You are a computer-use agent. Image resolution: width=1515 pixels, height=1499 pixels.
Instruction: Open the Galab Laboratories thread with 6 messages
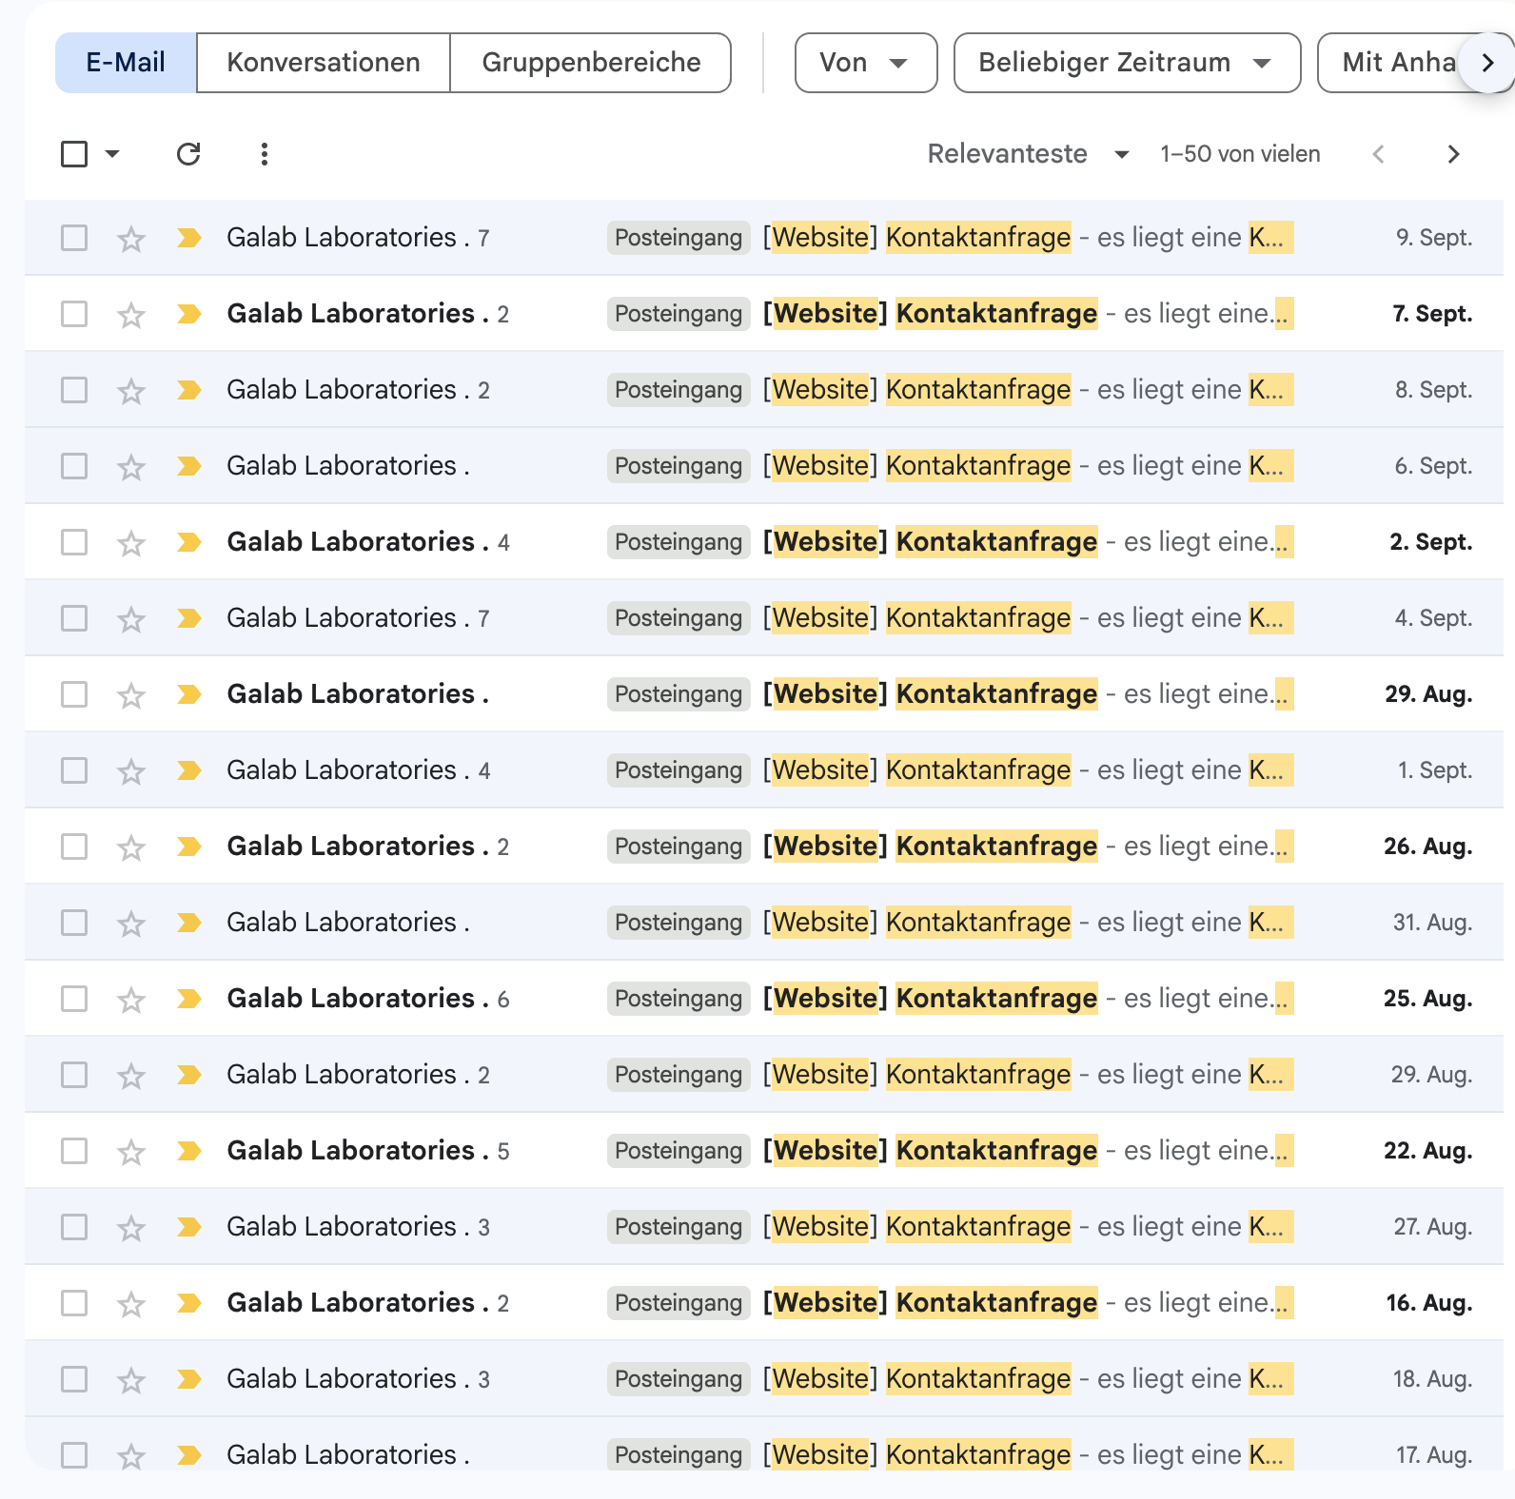763,999
